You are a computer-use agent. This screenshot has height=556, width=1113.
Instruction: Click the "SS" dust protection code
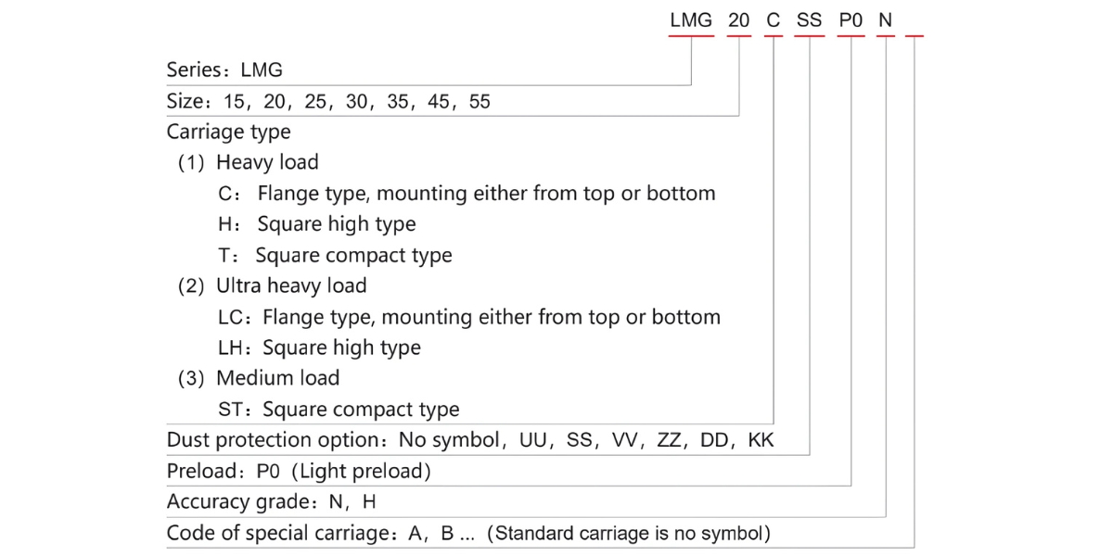(809, 19)
